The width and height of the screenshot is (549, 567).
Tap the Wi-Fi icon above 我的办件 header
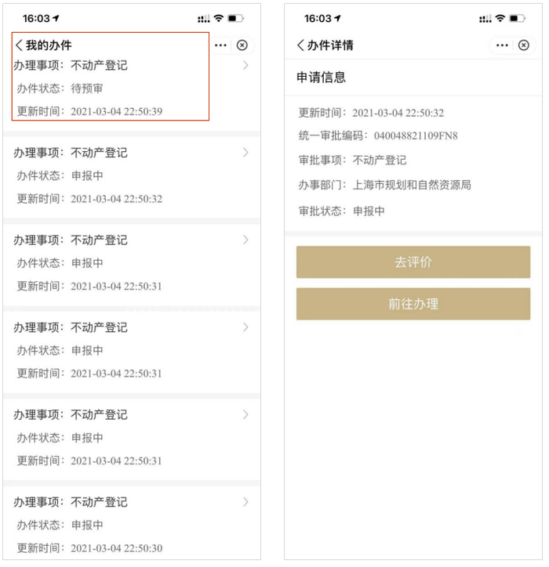click(x=218, y=18)
